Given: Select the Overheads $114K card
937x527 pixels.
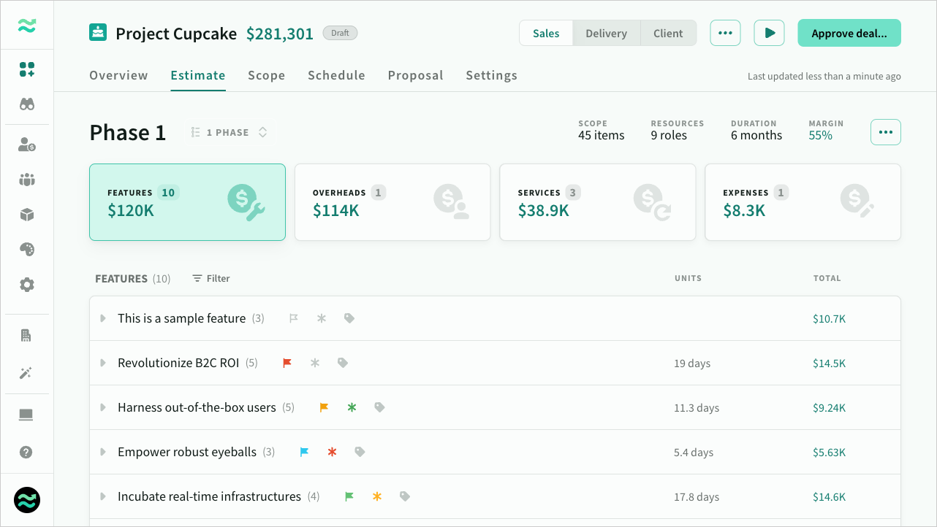Looking at the screenshot, I should point(392,202).
